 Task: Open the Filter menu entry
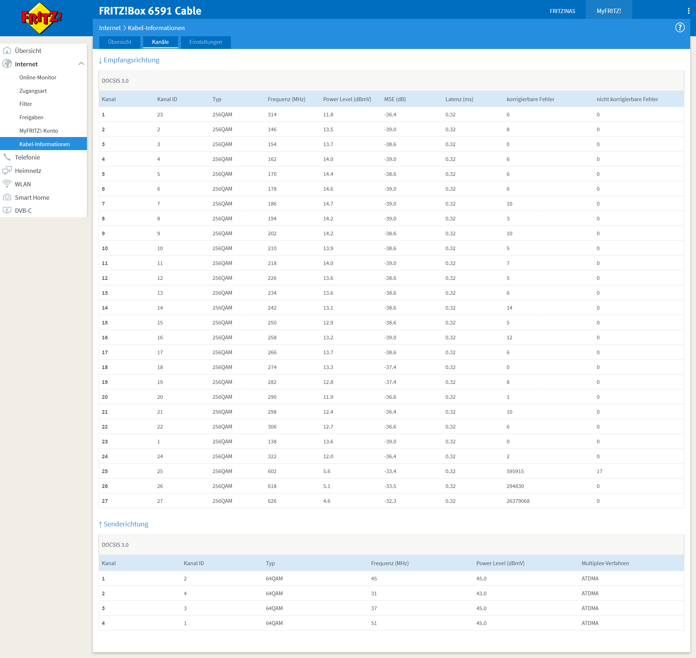tap(26, 104)
